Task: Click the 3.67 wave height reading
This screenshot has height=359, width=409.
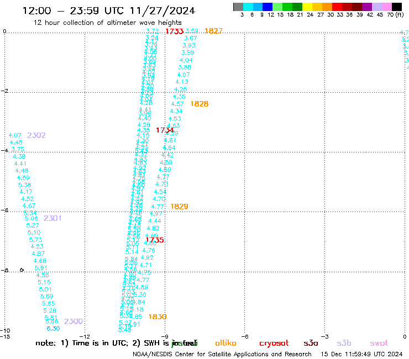Action: 191,38
